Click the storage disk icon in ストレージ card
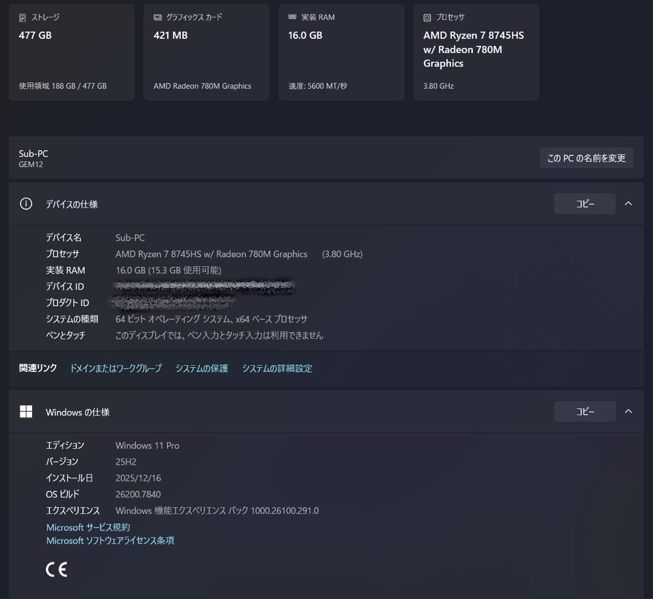This screenshot has height=599, width=653. pyautogui.click(x=22, y=18)
